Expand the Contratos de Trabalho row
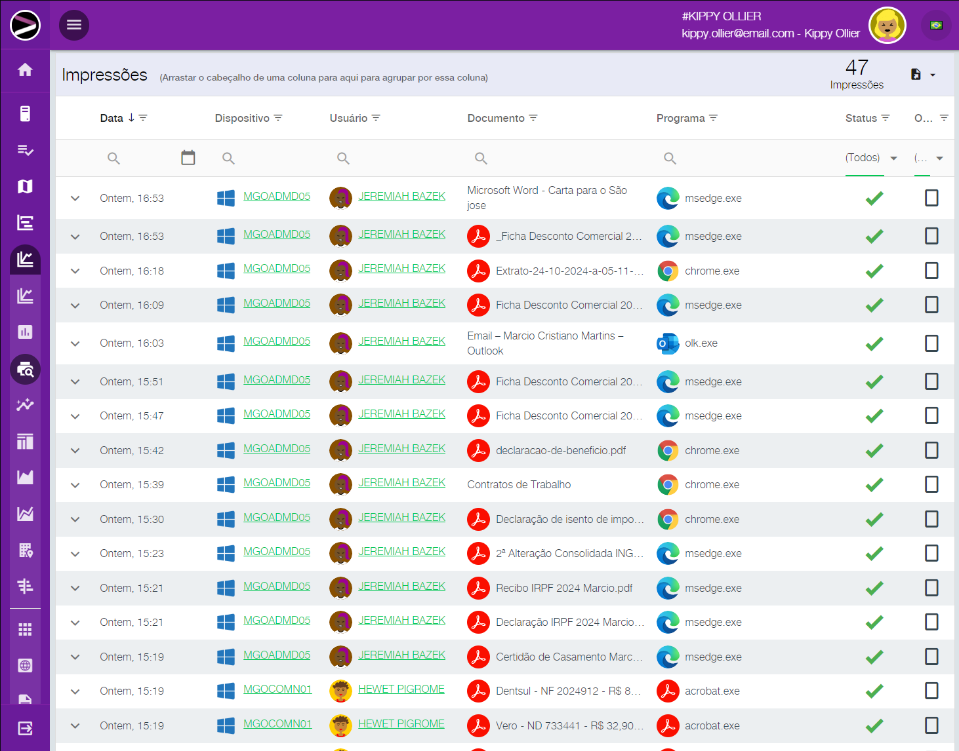The image size is (959, 751). click(x=75, y=485)
